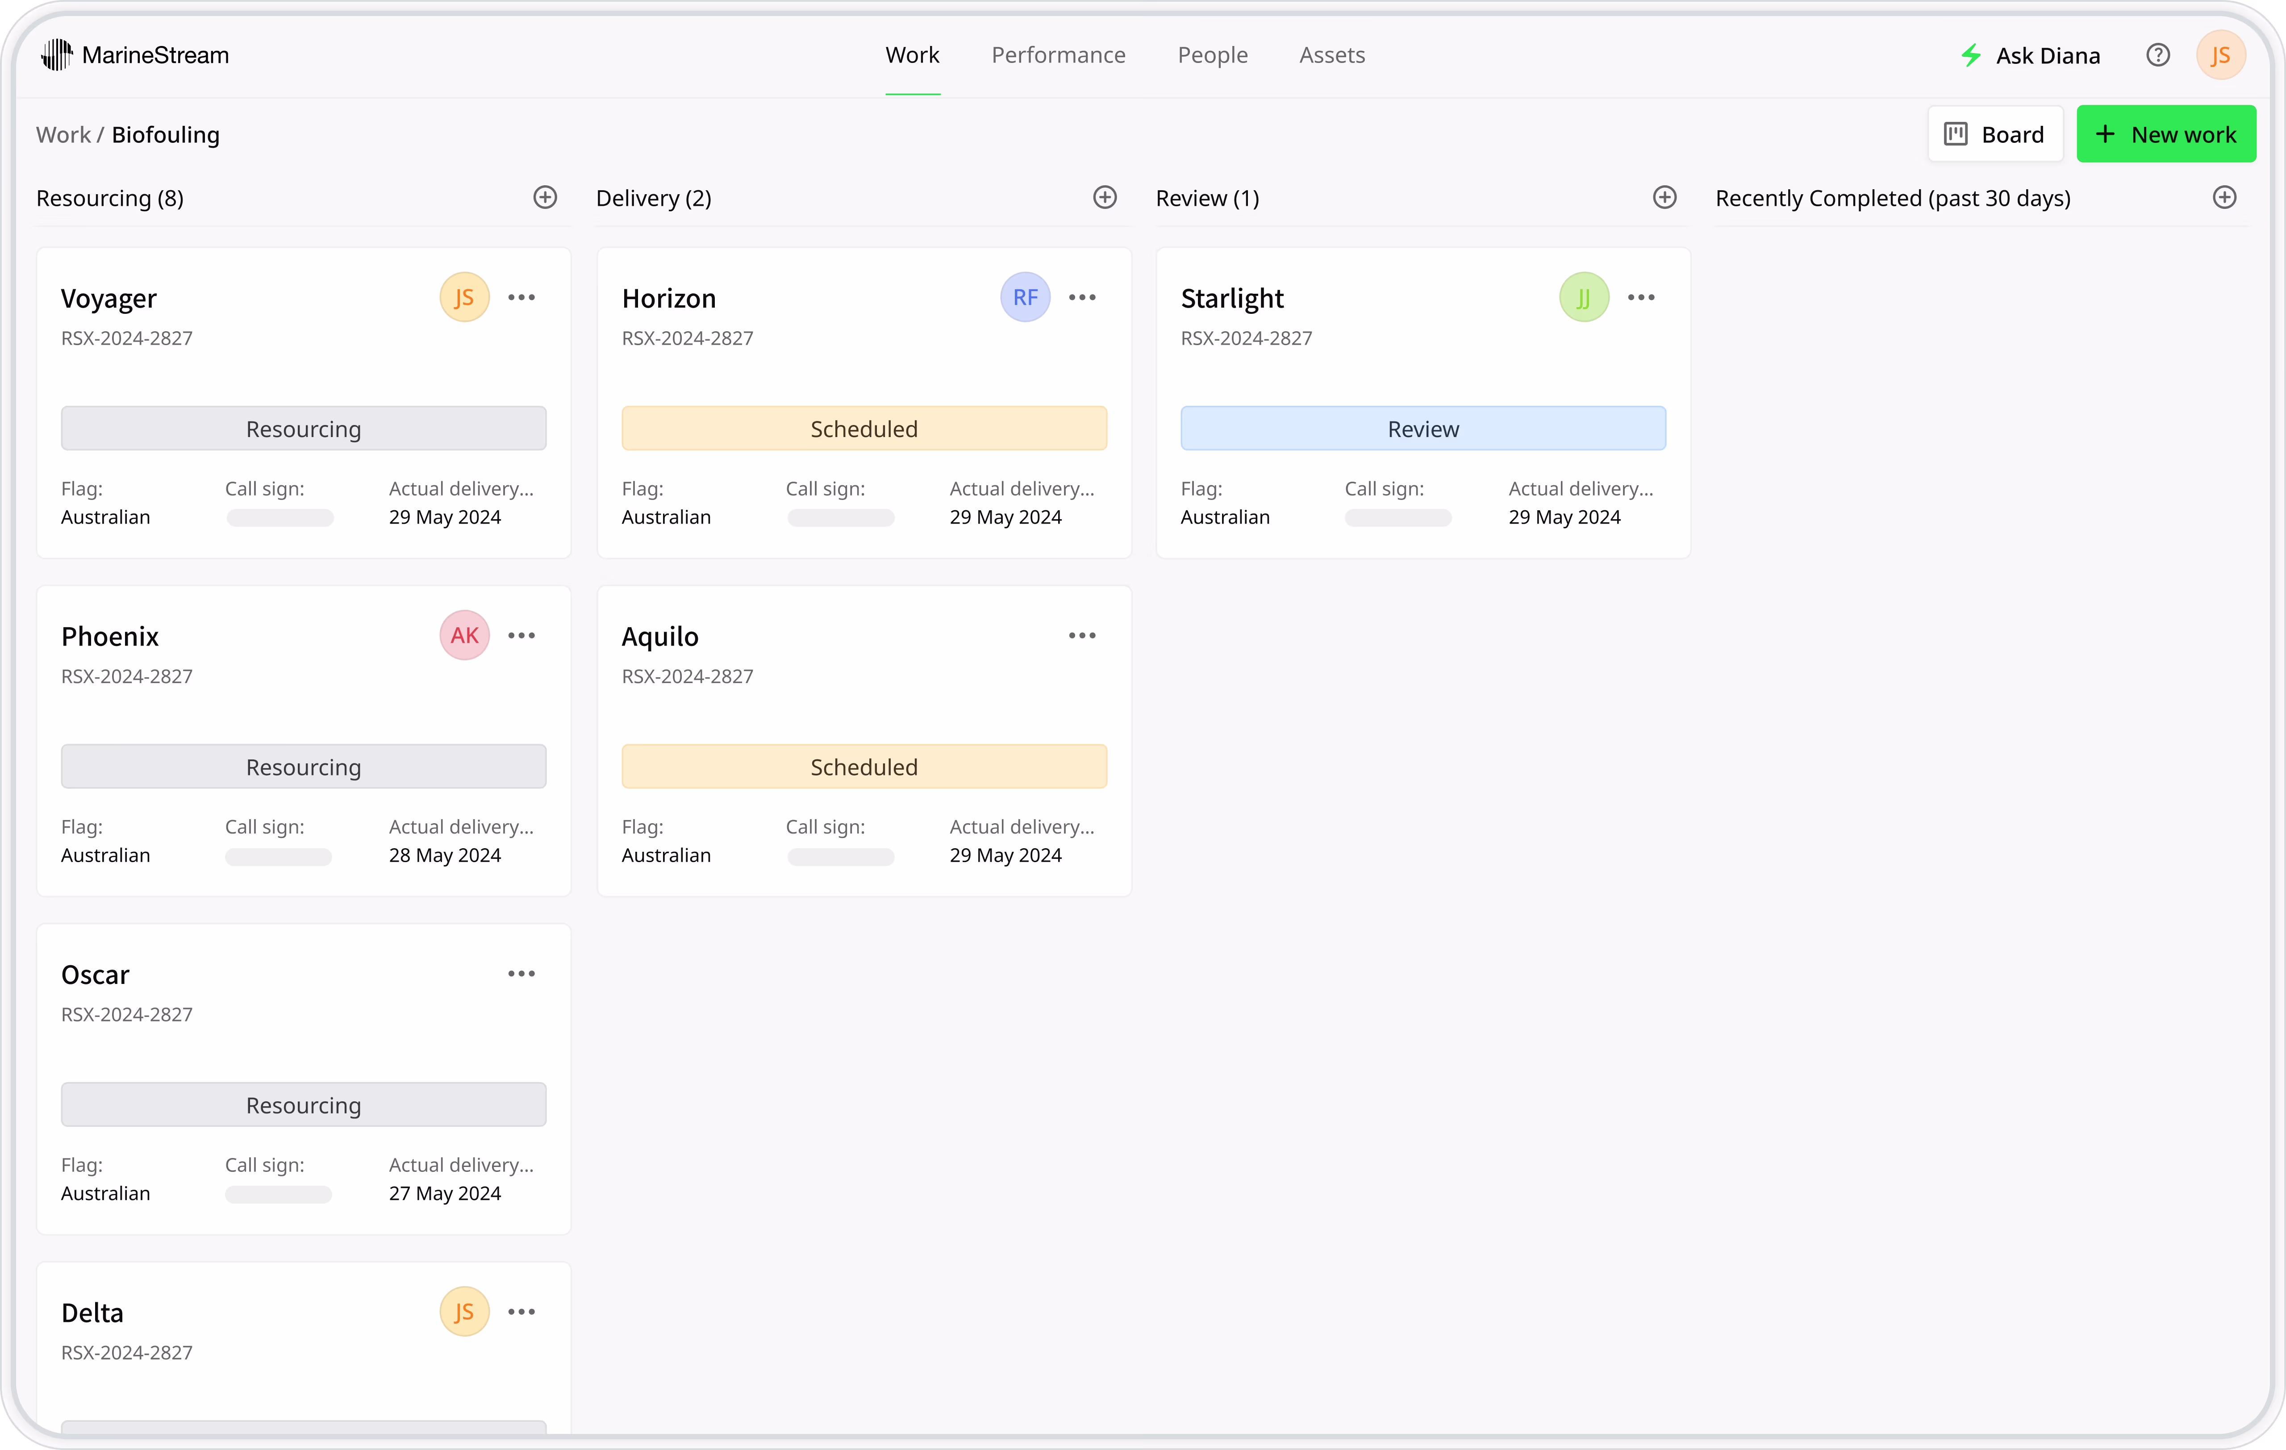Click the New work button
The width and height of the screenshot is (2286, 1450).
(2166, 134)
